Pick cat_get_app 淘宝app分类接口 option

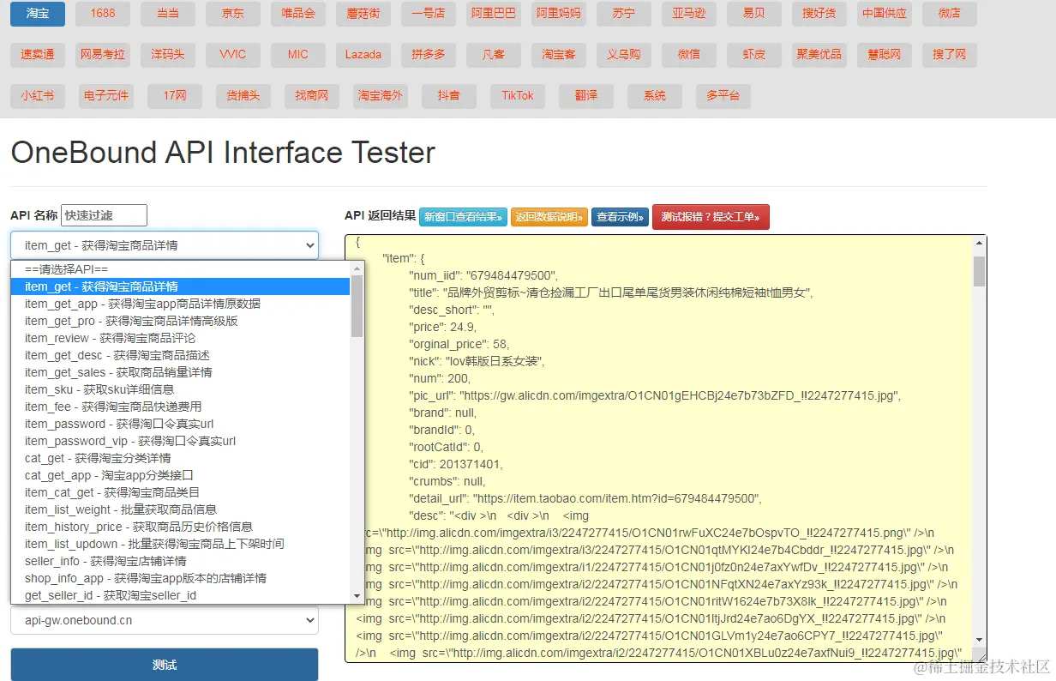coord(181,475)
